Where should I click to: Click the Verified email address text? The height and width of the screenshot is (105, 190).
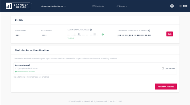pyautogui.click(x=26, y=72)
